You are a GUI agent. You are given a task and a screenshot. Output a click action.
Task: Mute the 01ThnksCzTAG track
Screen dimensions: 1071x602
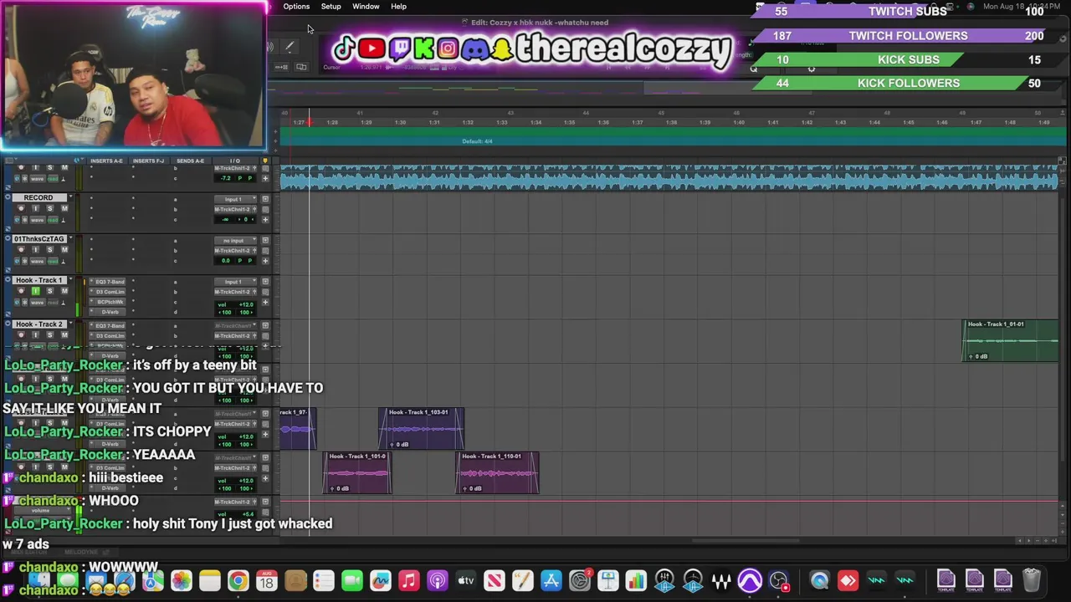click(64, 249)
